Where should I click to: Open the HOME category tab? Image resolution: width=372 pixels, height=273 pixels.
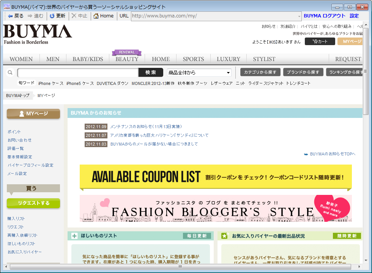161,59
